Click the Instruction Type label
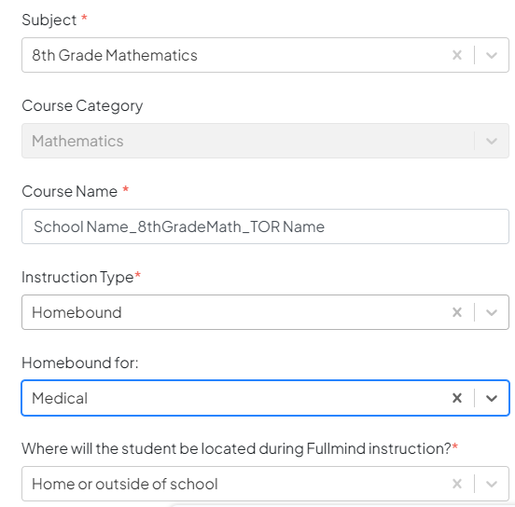 point(77,278)
